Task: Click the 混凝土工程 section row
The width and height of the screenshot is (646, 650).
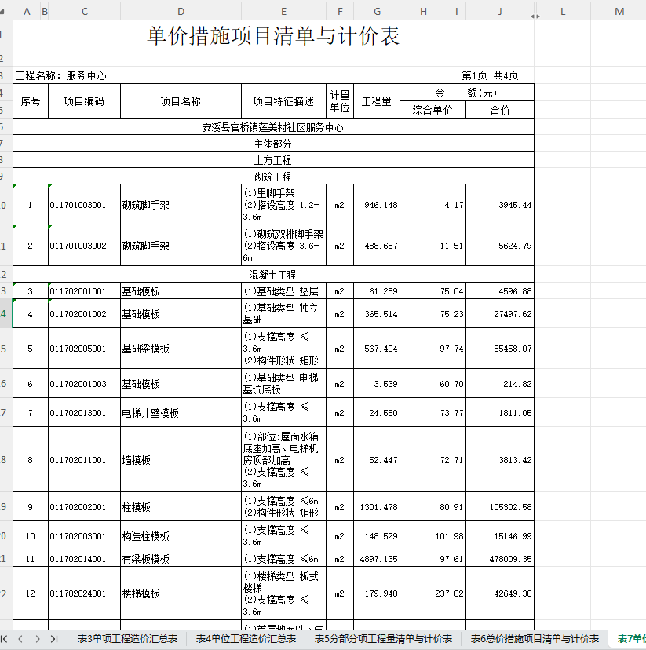Action: point(273,275)
